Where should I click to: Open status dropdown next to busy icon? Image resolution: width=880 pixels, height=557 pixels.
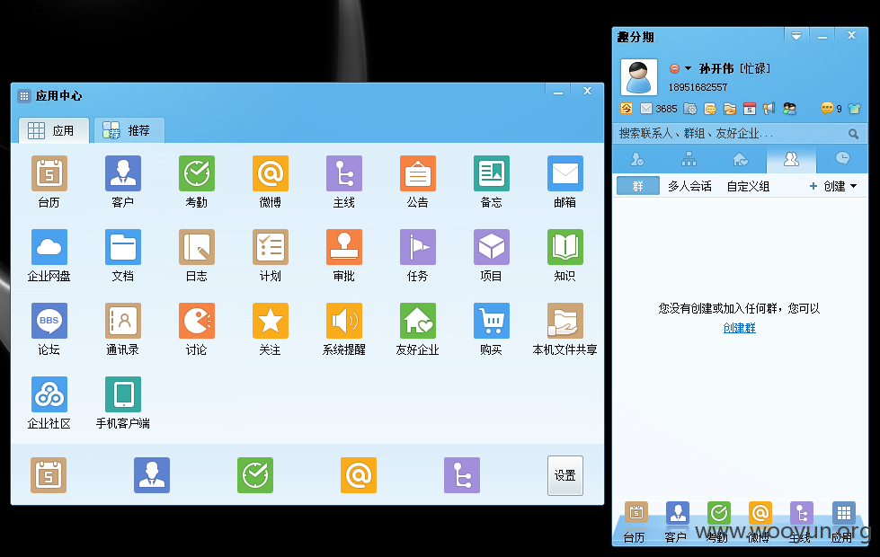point(688,68)
